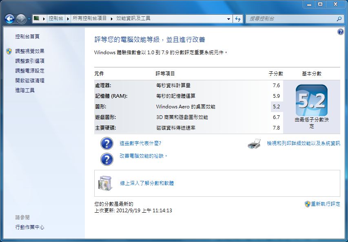Click the 5.2 base score badge
The height and width of the screenshot is (242, 348).
coord(312,100)
